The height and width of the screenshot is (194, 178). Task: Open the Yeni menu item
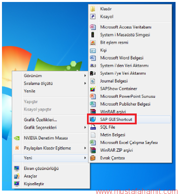coord(51,158)
